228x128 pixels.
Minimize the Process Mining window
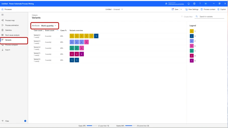214,4
